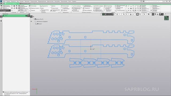The width and height of the screenshot is (171, 96).
Task: Expand the Ограничения panel arrow
Action: point(133,12)
